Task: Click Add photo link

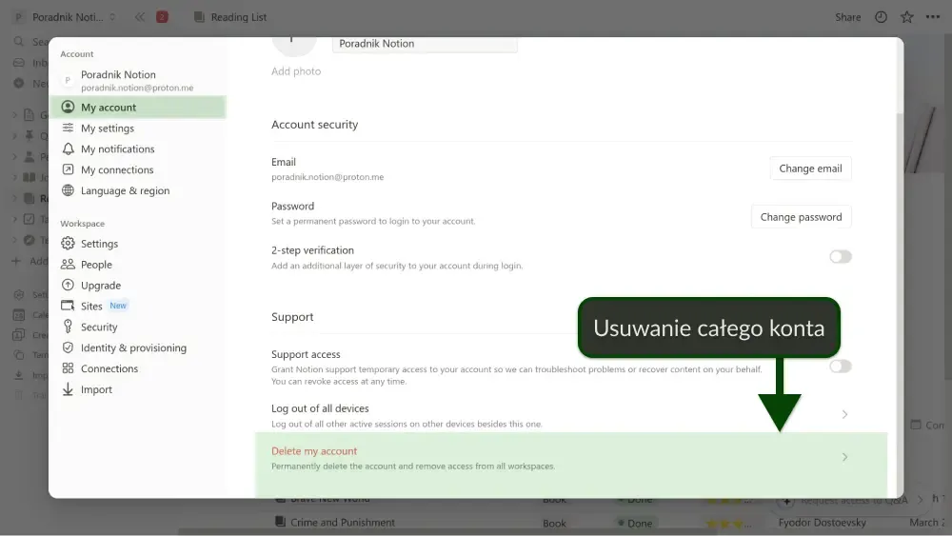Action: [296, 71]
